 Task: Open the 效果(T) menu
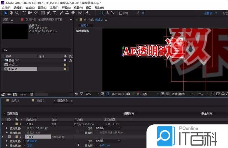[54, 7]
